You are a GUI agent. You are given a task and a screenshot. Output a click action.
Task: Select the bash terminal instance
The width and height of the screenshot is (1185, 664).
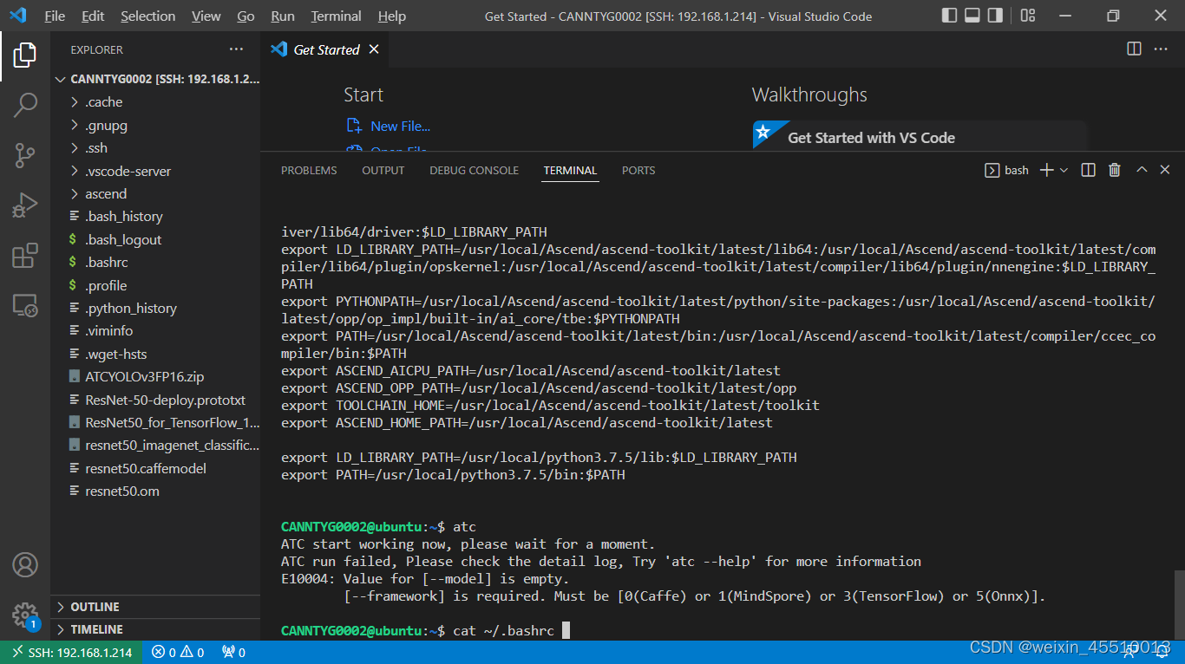coord(1007,170)
